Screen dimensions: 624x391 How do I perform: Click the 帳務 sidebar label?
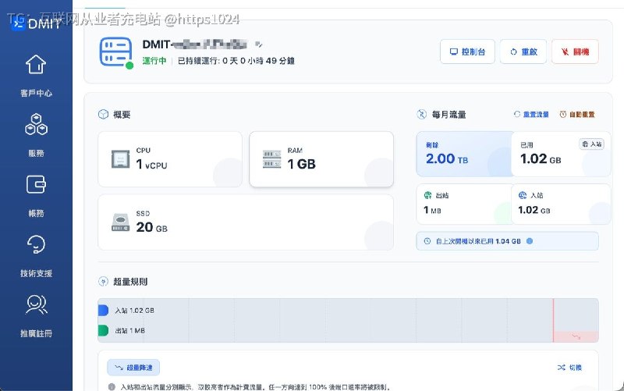point(36,213)
